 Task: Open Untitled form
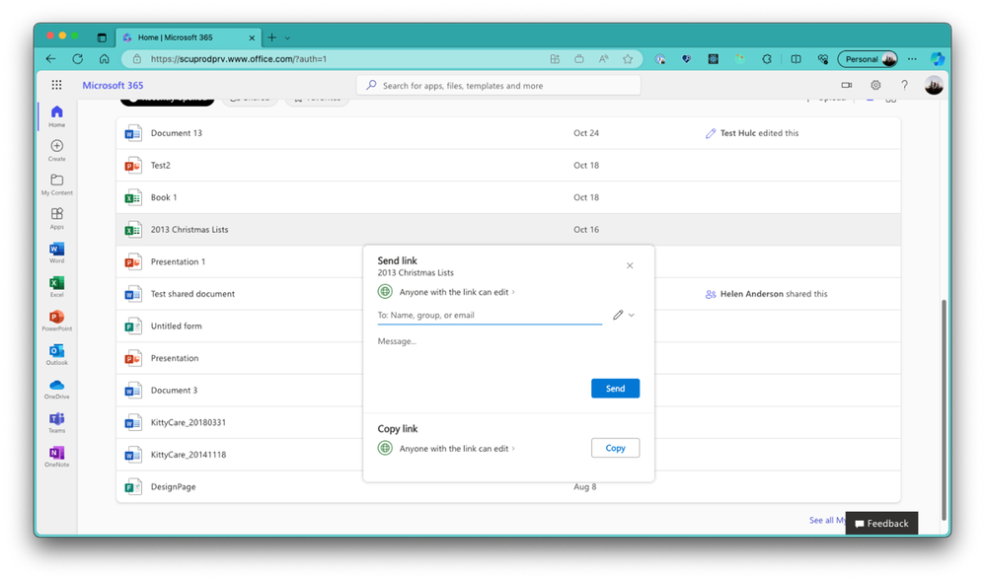[176, 326]
